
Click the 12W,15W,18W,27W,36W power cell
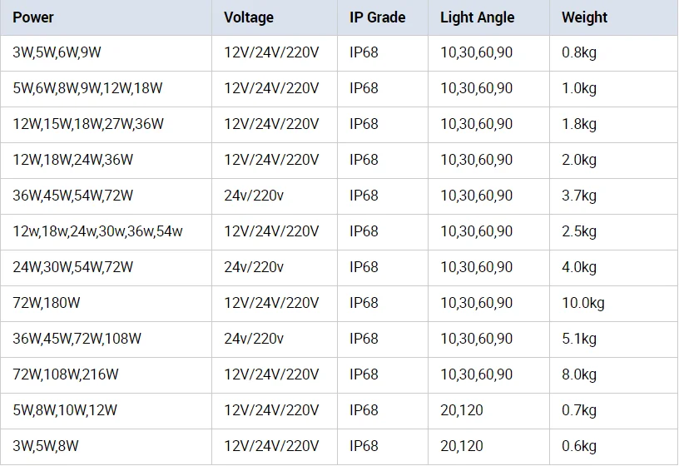88,124
